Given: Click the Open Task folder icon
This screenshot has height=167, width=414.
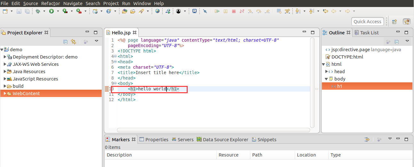Looking at the screenshot, I should (133, 11).
